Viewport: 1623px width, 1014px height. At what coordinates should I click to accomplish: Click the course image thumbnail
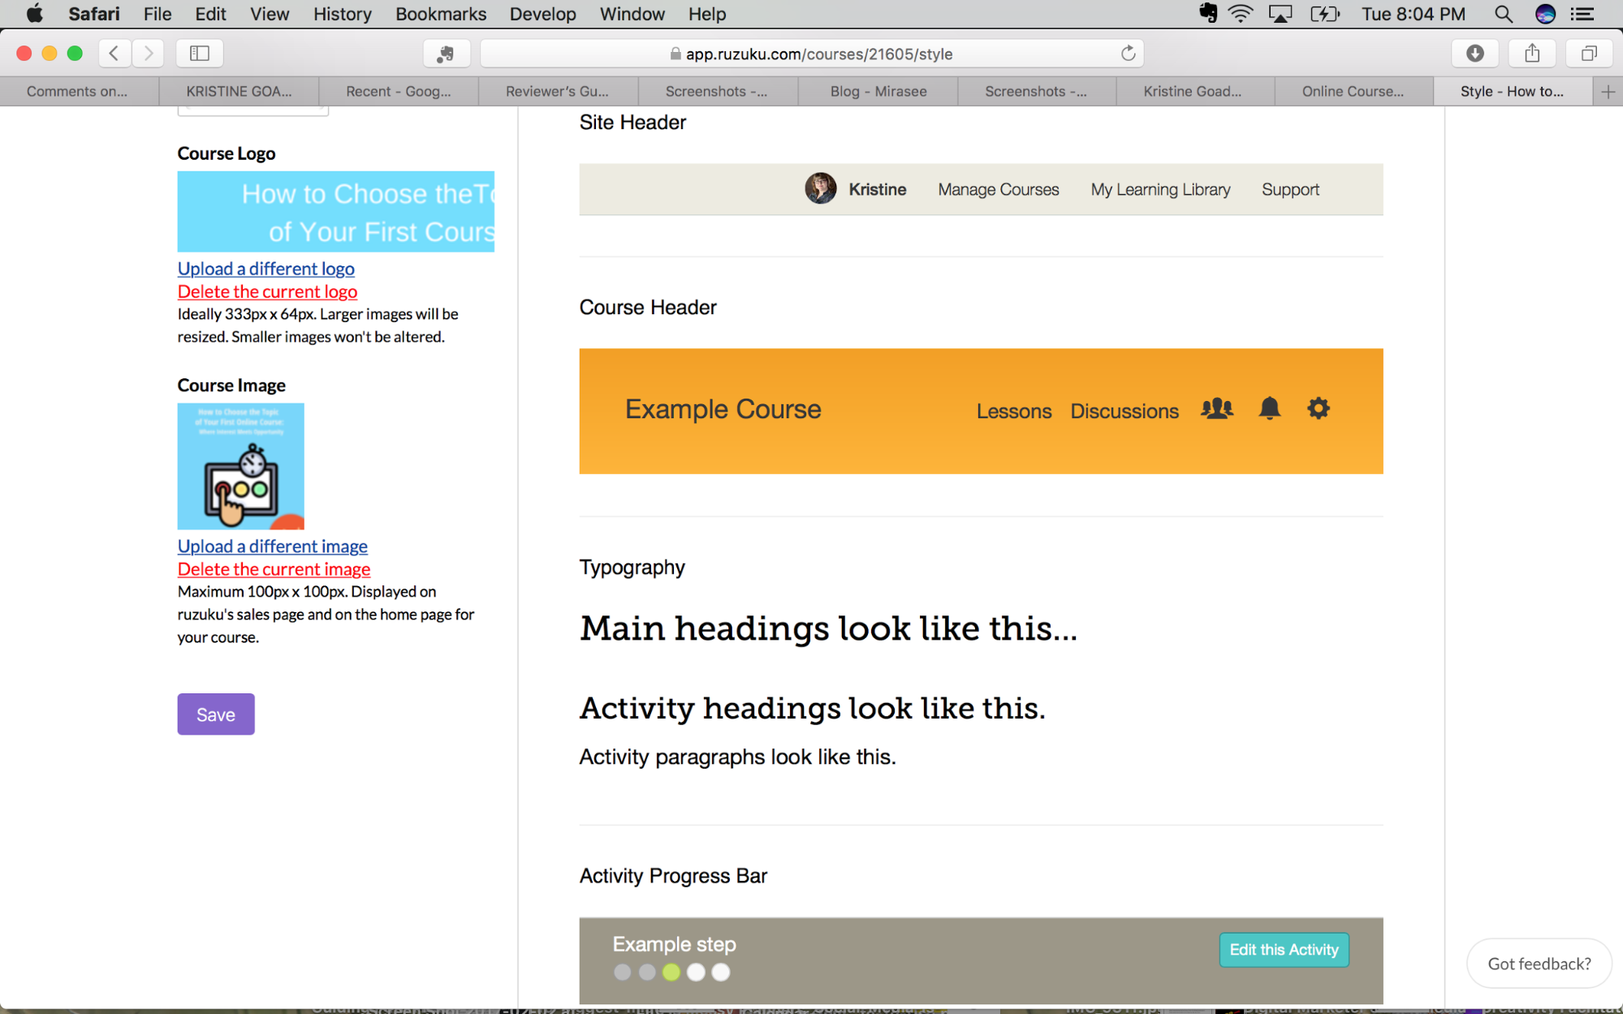point(241,466)
